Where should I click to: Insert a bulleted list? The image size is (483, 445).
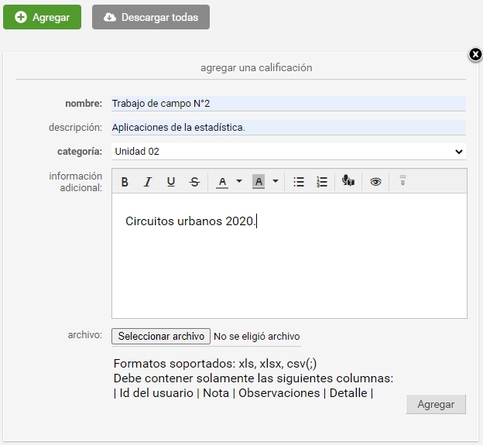299,182
